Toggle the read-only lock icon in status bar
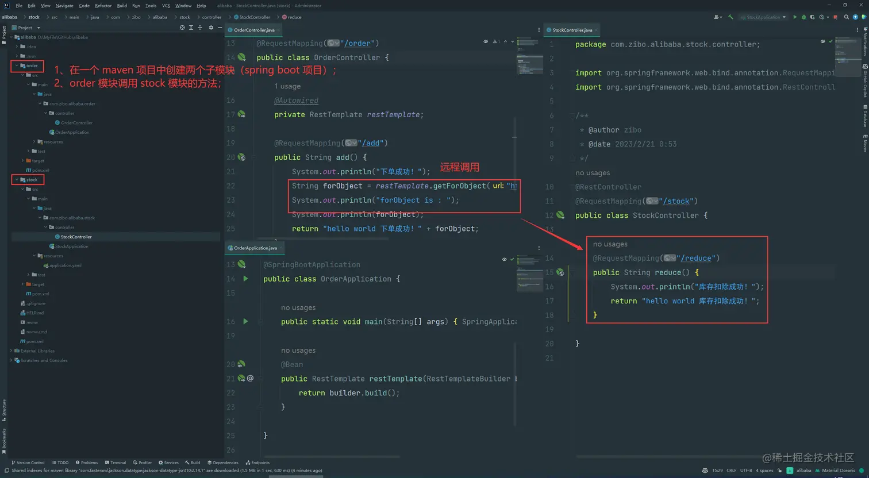The height and width of the screenshot is (478, 869). click(x=780, y=471)
